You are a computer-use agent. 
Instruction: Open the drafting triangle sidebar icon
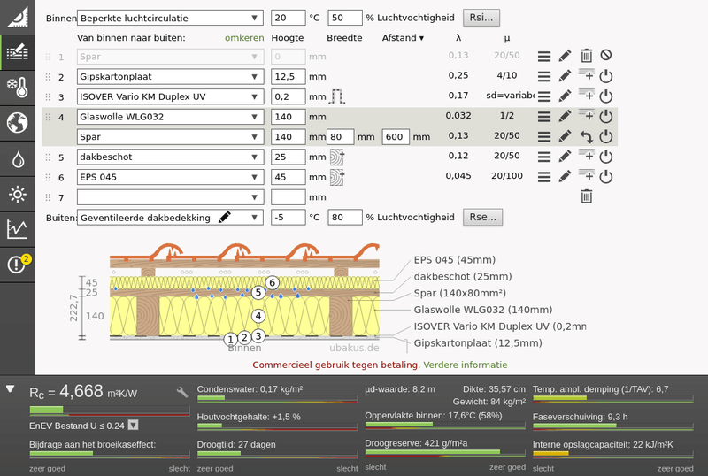(x=18, y=17)
